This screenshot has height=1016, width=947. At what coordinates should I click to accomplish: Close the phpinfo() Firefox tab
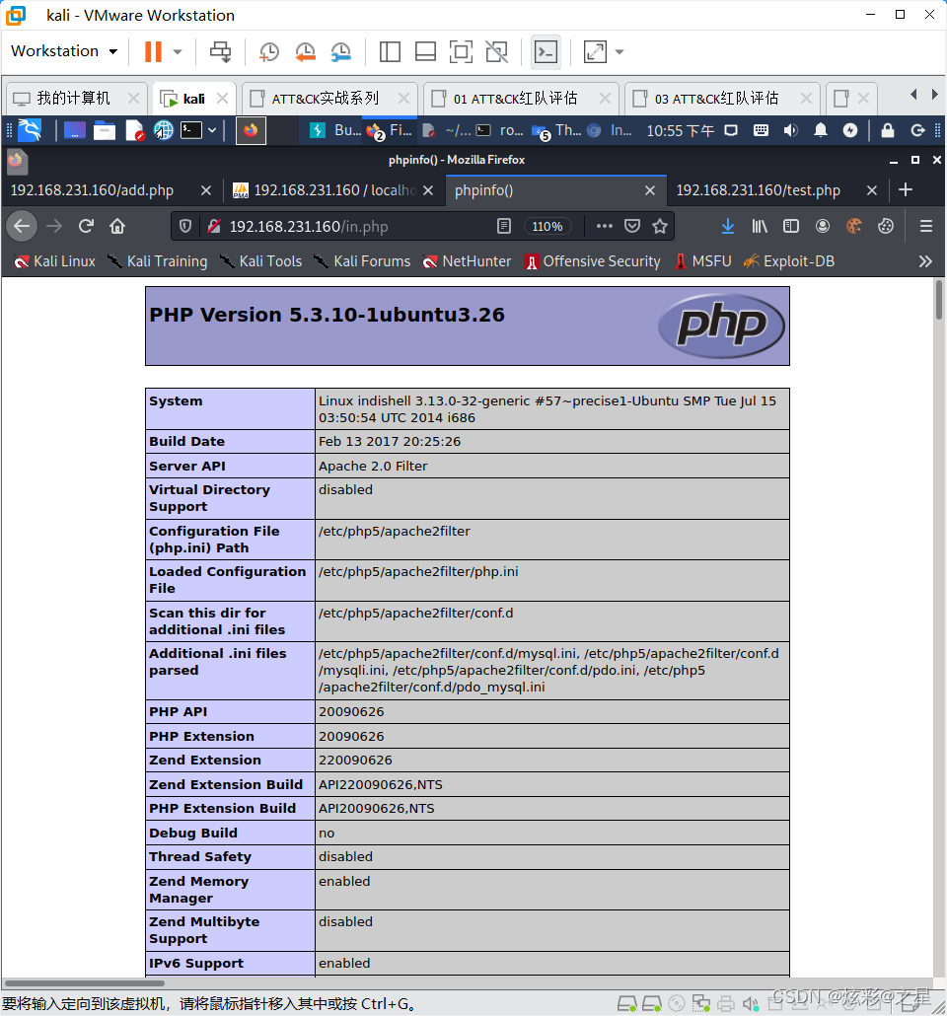click(x=650, y=190)
